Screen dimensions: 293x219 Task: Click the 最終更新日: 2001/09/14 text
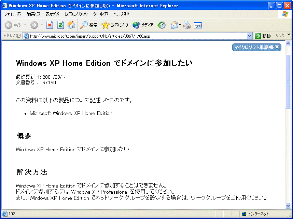tap(41, 77)
